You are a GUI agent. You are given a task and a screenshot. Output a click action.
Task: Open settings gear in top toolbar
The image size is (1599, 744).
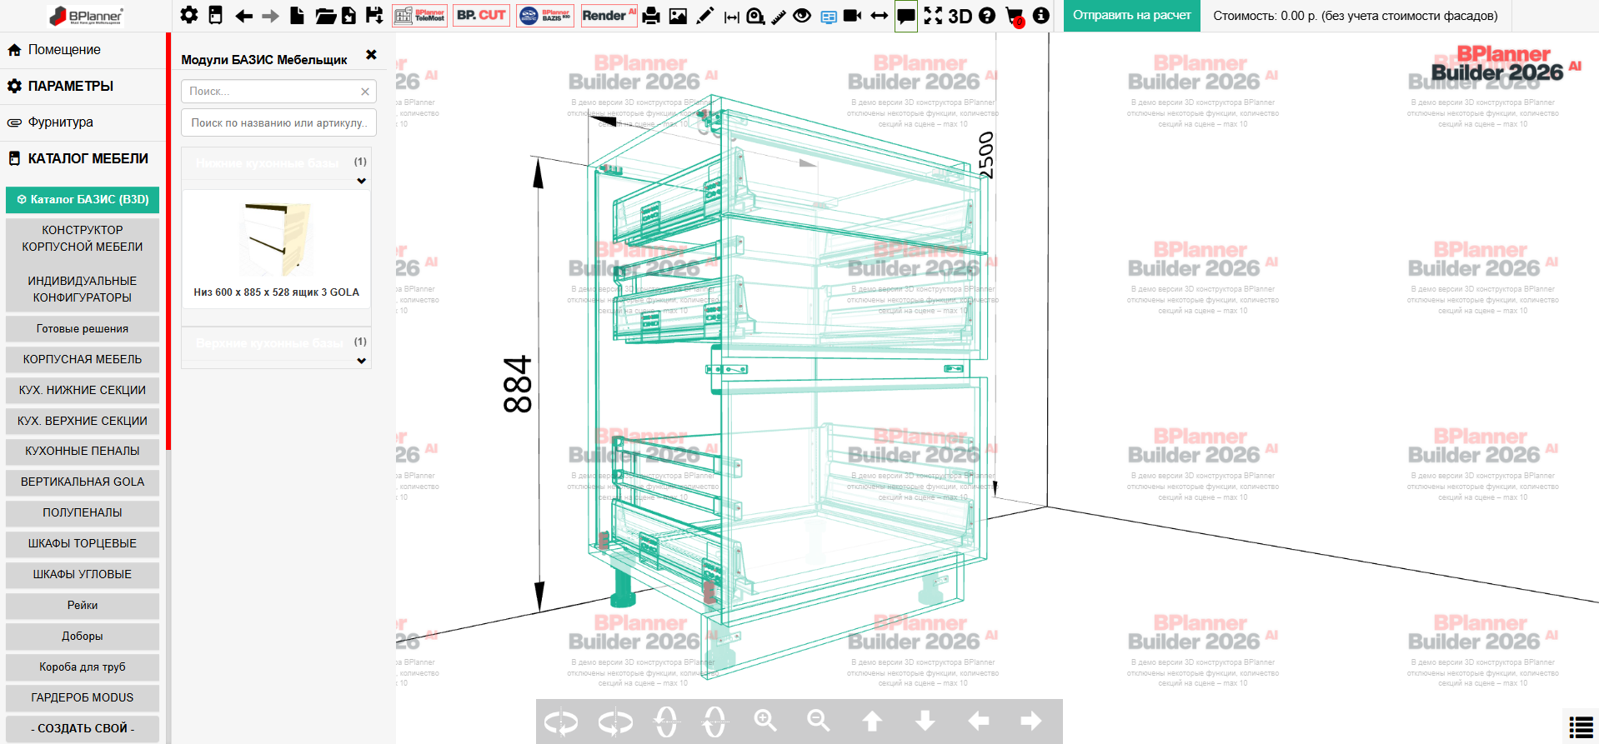click(x=189, y=15)
